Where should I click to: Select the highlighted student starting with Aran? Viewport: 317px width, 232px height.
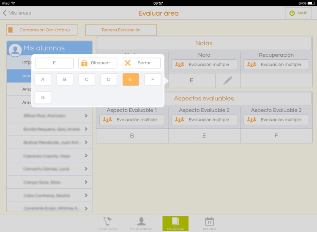[x=19, y=76]
